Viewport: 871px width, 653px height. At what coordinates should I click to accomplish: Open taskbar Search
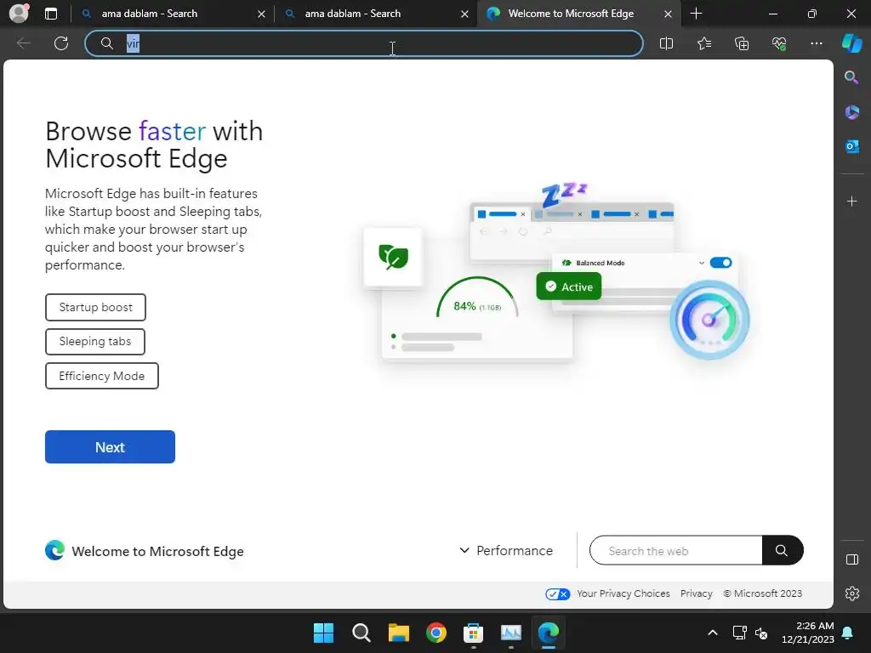tap(361, 633)
